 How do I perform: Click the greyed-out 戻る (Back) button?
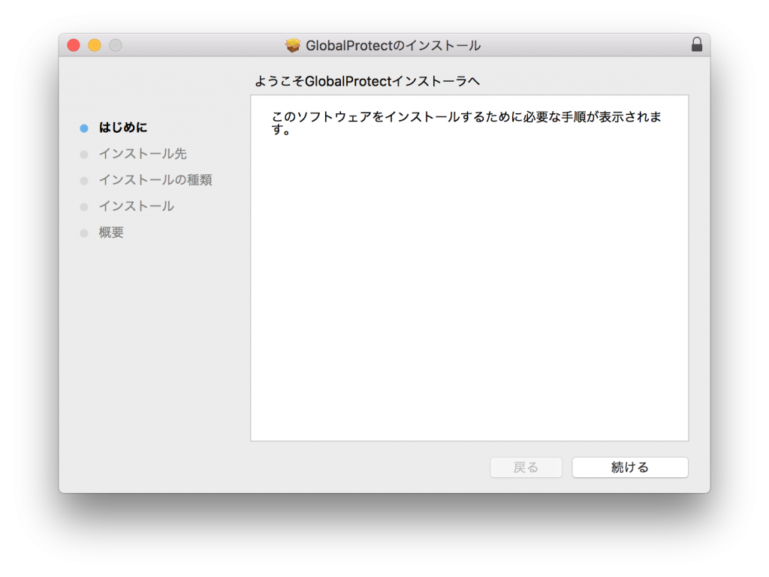coord(526,467)
